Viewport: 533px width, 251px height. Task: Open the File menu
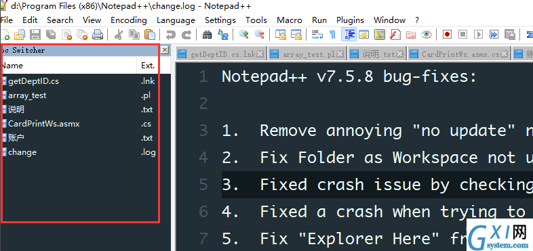pos(6,20)
